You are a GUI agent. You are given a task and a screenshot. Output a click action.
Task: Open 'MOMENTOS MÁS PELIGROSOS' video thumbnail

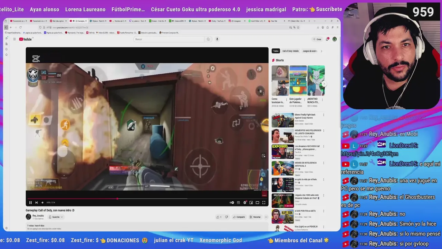pyautogui.click(x=282, y=136)
